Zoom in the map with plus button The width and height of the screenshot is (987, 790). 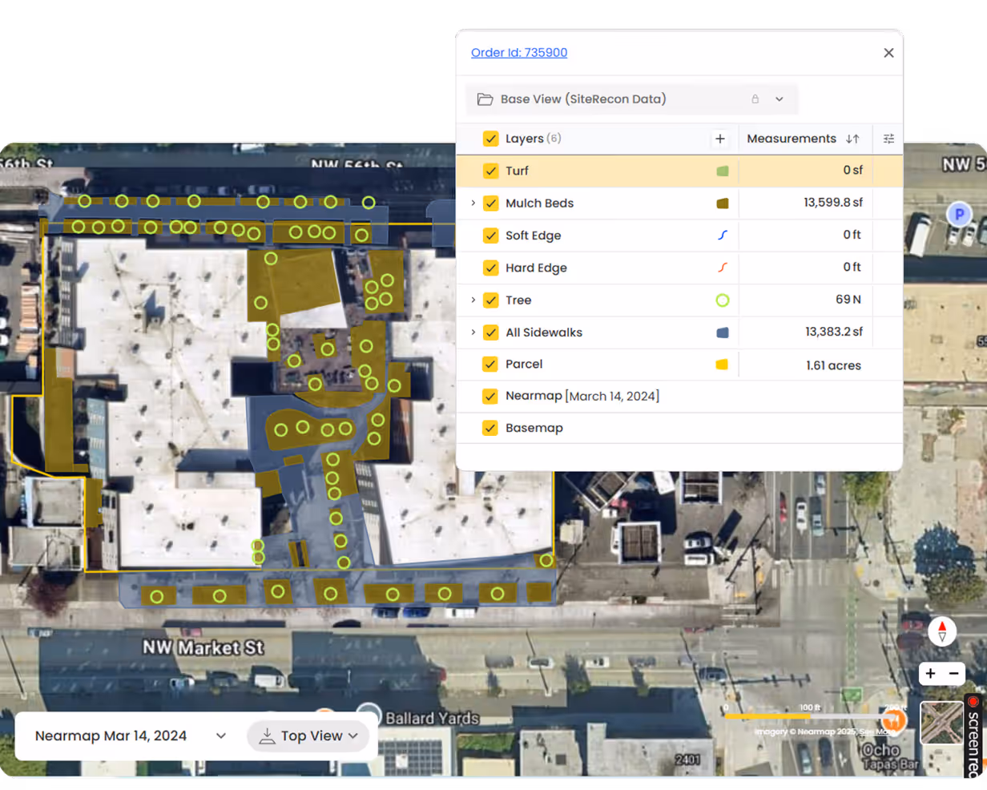930,674
